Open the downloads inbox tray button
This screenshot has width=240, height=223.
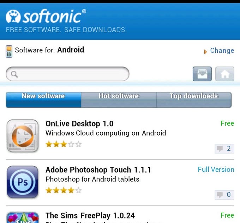(202, 74)
